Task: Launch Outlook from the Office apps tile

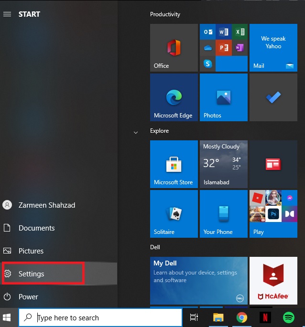Action: click(207, 32)
